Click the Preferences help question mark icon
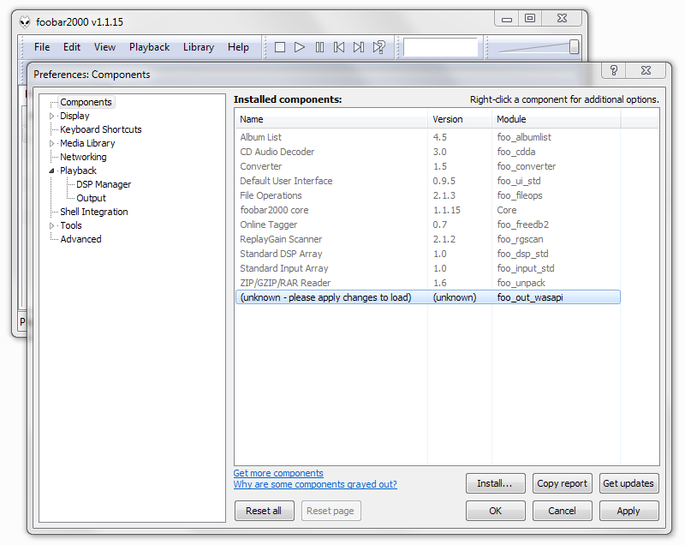 614,72
